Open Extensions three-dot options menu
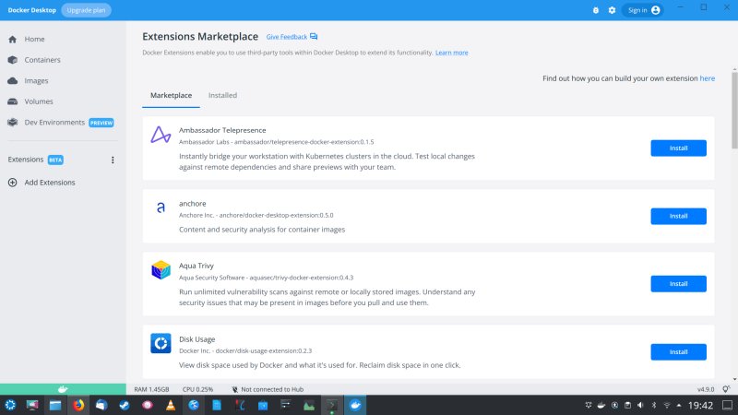The image size is (738, 415). point(113,160)
